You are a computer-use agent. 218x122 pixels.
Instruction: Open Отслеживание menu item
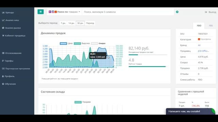point(13,53)
